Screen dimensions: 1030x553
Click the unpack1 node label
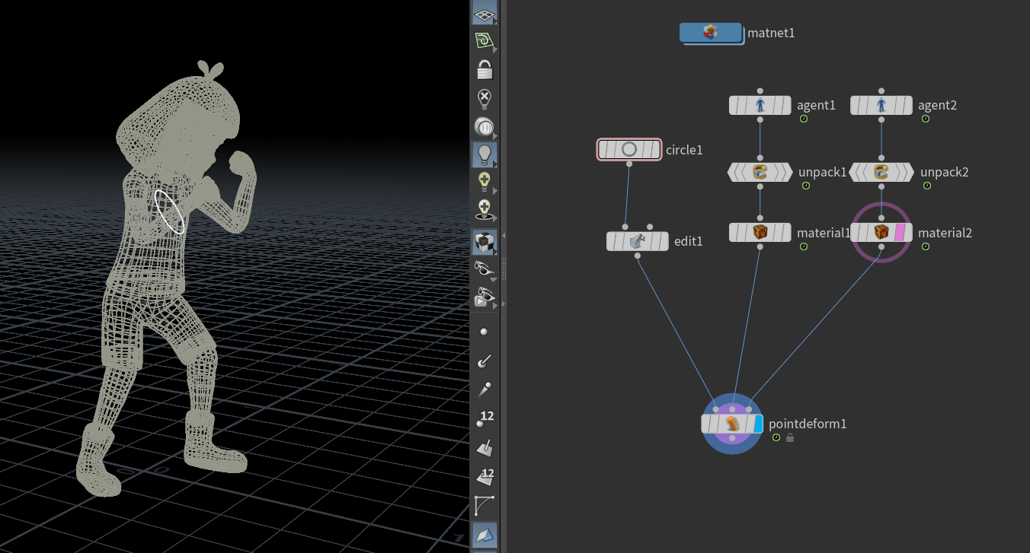click(x=822, y=172)
